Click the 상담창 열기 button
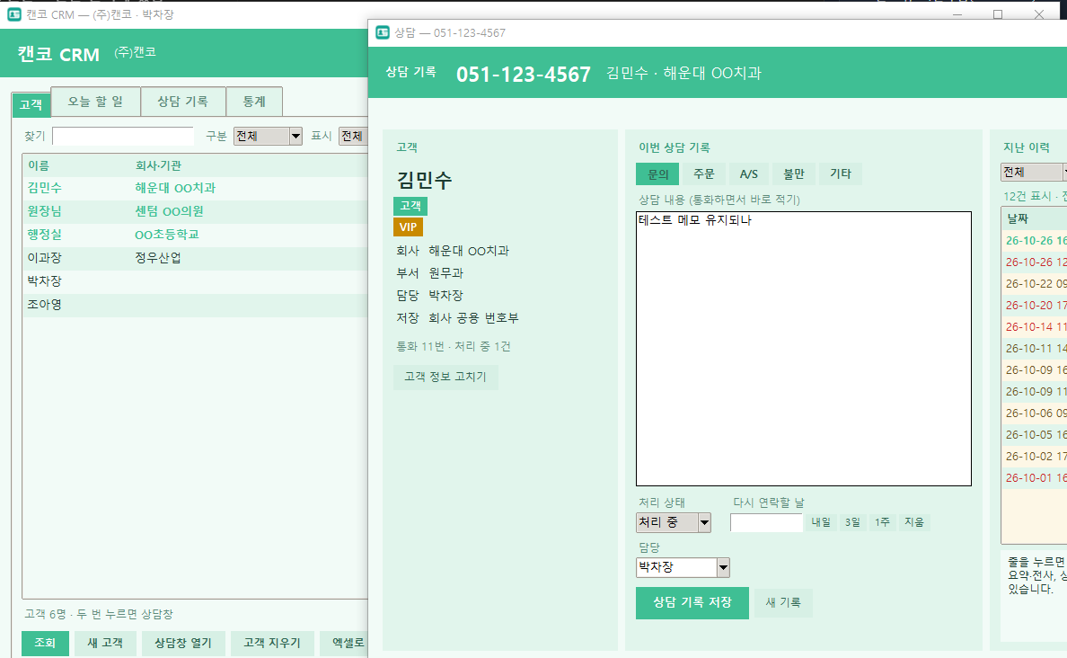This screenshot has height=658, width=1067. (x=183, y=643)
